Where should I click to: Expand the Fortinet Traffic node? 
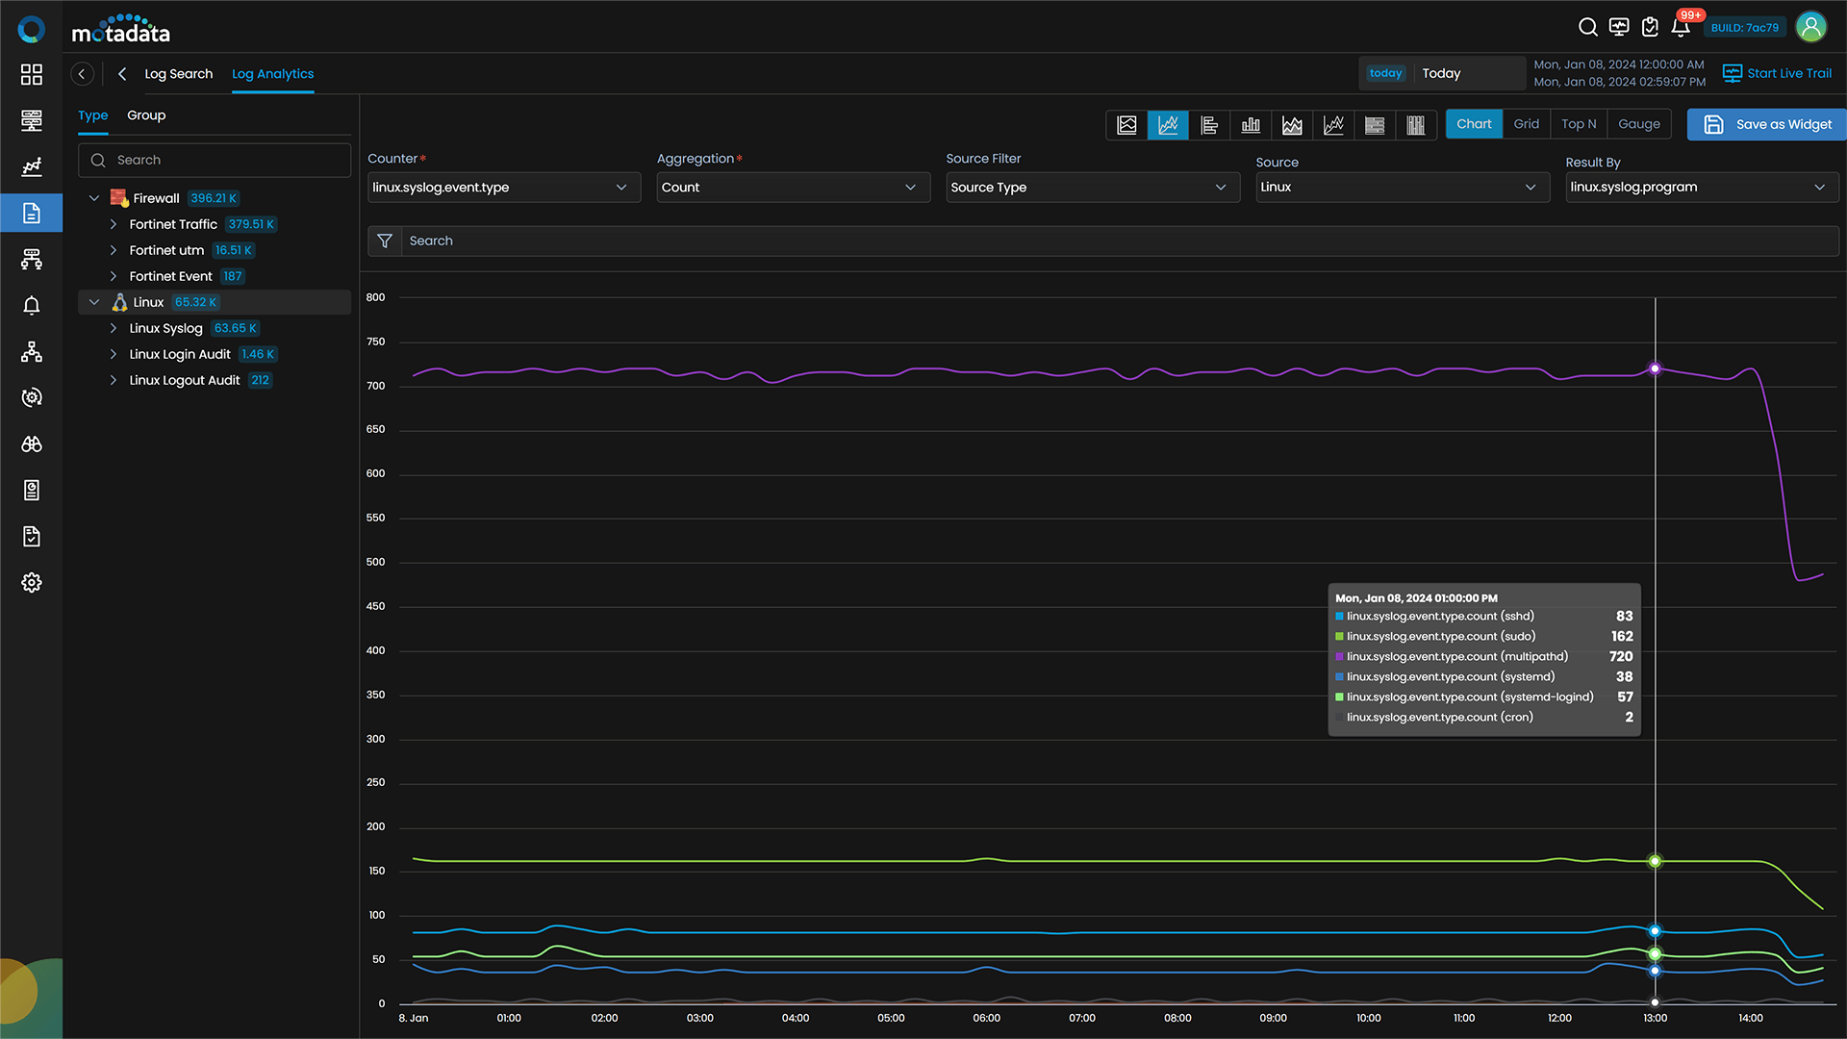(x=114, y=224)
